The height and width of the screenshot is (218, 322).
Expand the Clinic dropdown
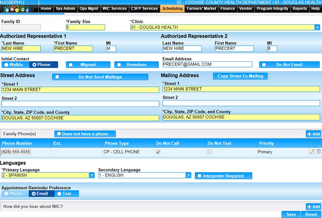click(x=317, y=28)
